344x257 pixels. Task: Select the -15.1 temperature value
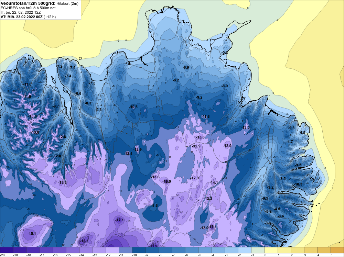[x=32, y=234]
